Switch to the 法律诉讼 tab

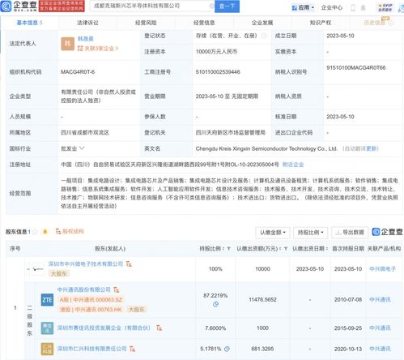click(87, 23)
